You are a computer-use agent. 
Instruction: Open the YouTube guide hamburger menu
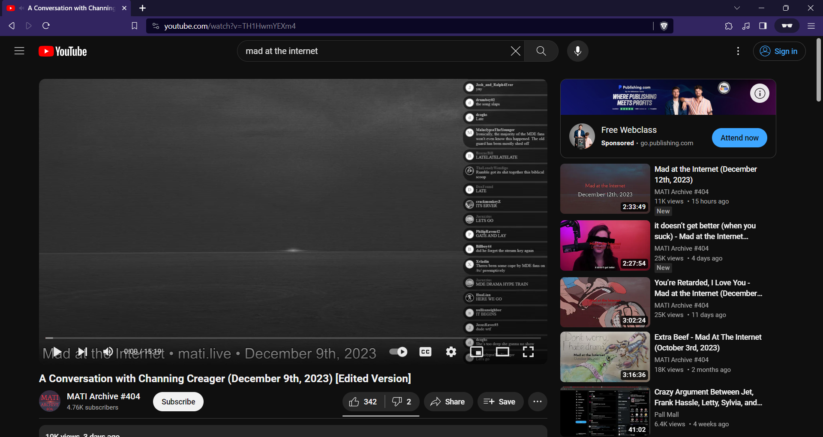pyautogui.click(x=19, y=51)
